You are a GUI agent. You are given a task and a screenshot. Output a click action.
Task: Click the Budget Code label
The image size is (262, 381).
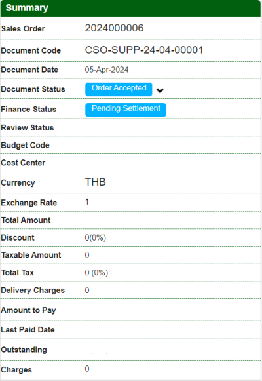(x=26, y=146)
